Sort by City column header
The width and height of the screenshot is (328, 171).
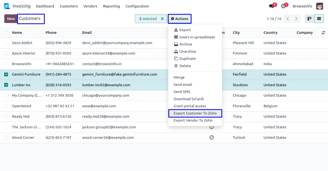[236, 33]
